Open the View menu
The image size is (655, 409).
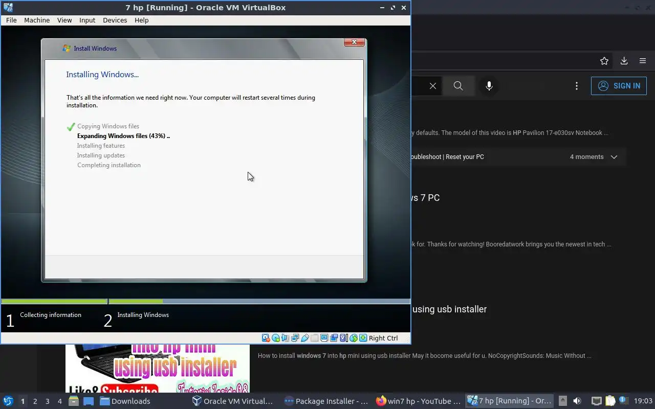pyautogui.click(x=64, y=20)
